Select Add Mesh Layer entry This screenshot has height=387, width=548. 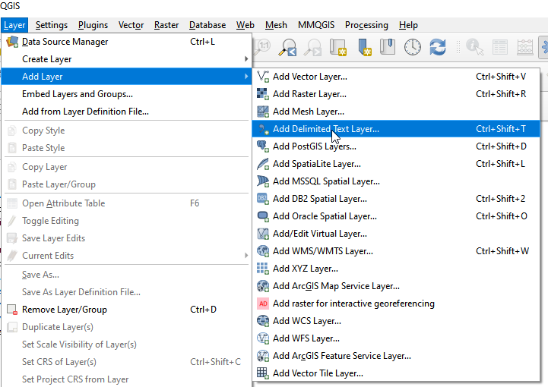pos(396,112)
